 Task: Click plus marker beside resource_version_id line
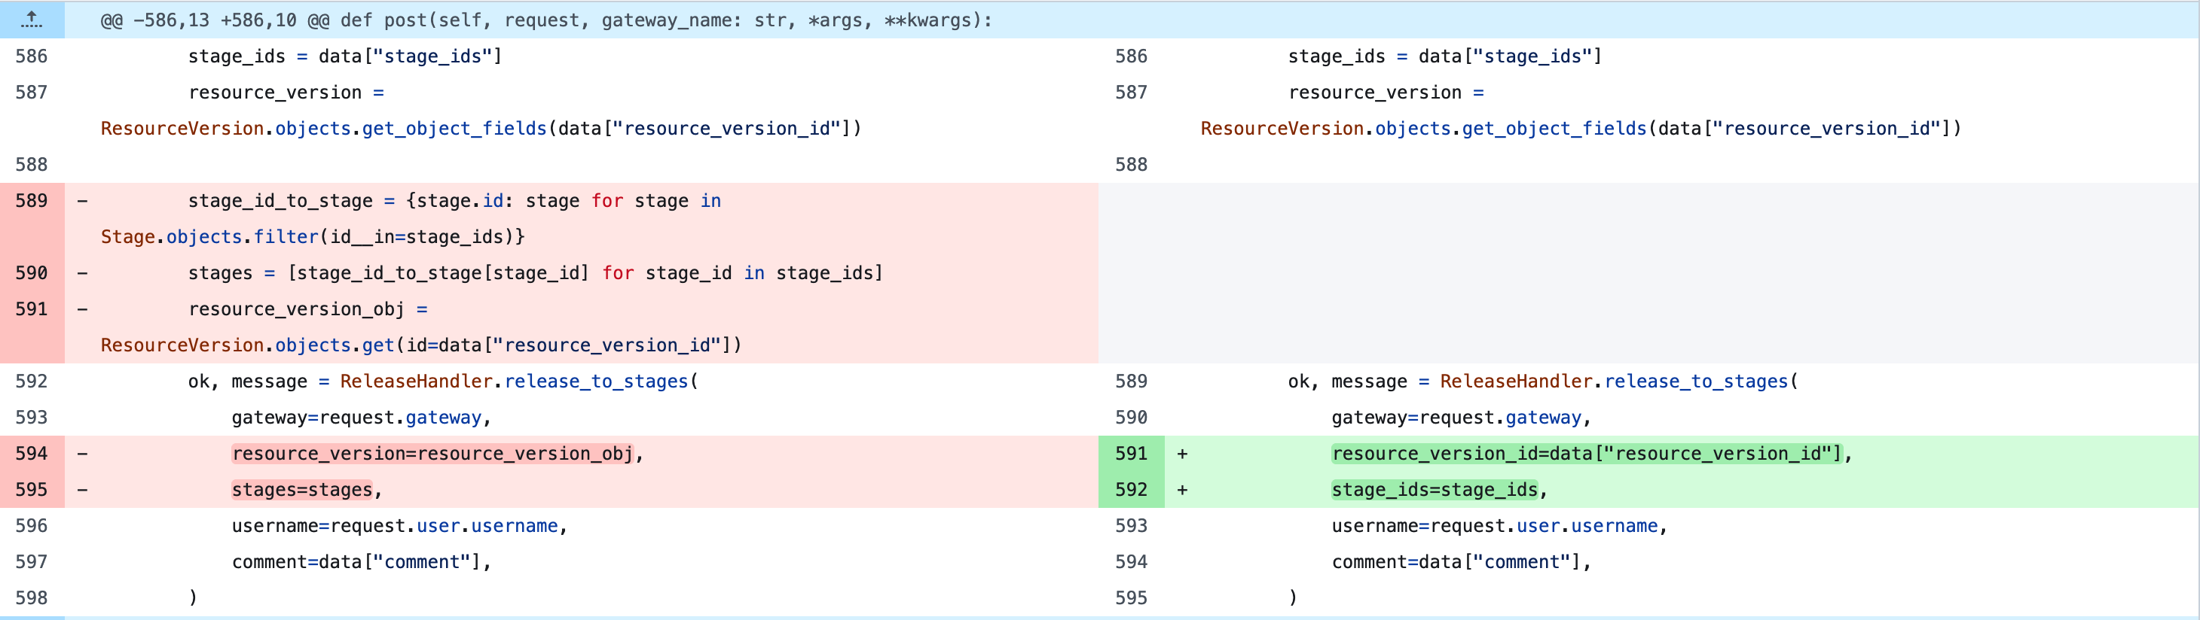[x=1182, y=454]
